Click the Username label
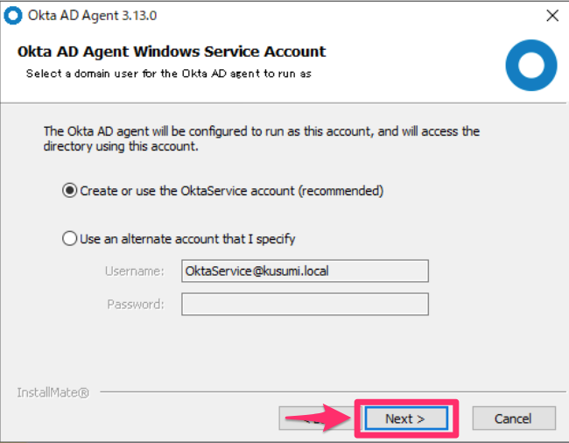Viewport: 569px width, 443px height. click(x=135, y=271)
